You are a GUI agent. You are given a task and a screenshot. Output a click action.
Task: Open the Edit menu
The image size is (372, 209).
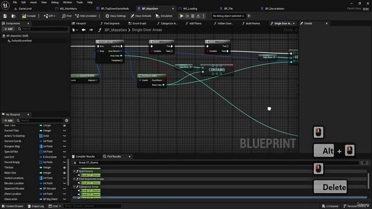point(23,2)
